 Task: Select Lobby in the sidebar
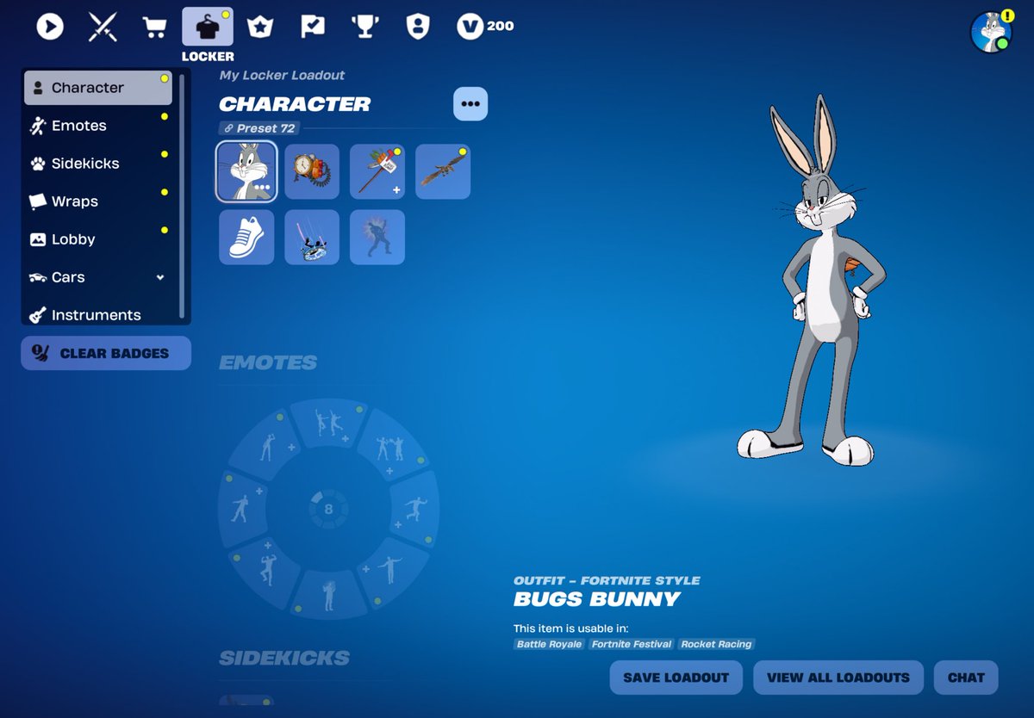(x=97, y=239)
